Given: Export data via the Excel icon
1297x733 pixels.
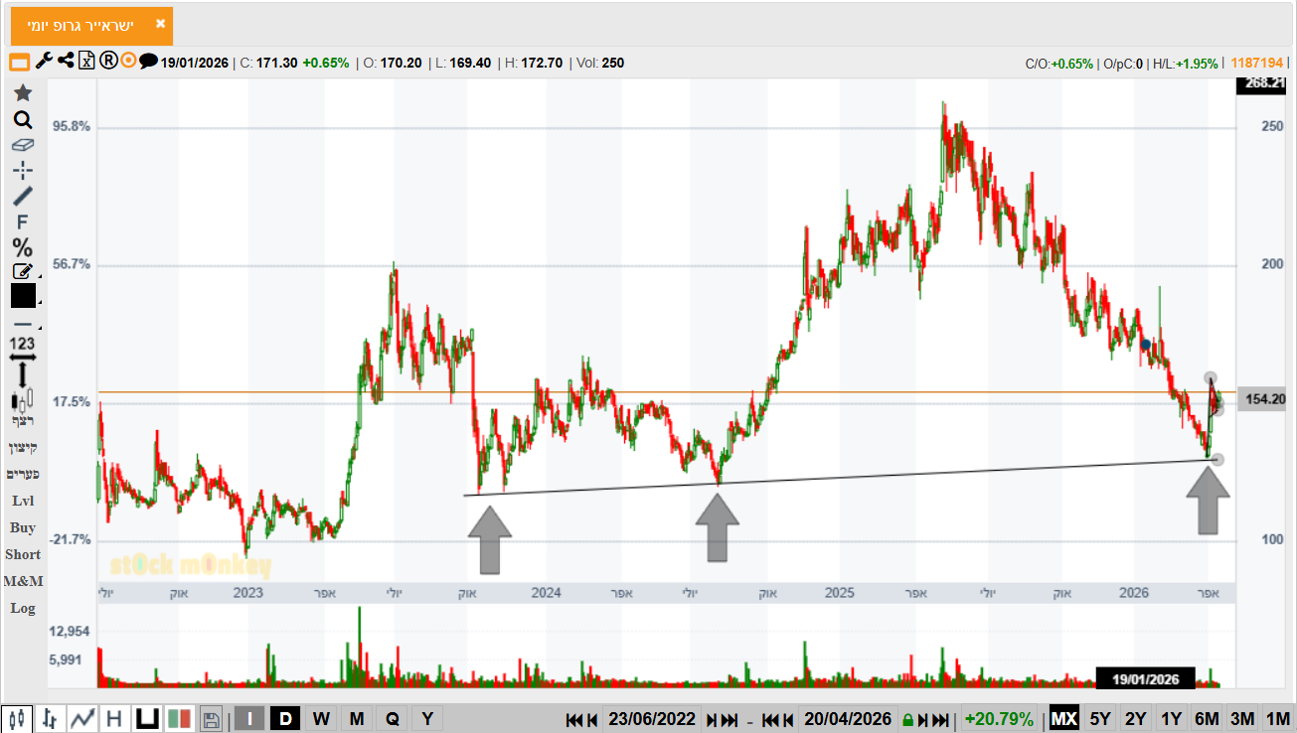Looking at the screenshot, I should click(86, 62).
